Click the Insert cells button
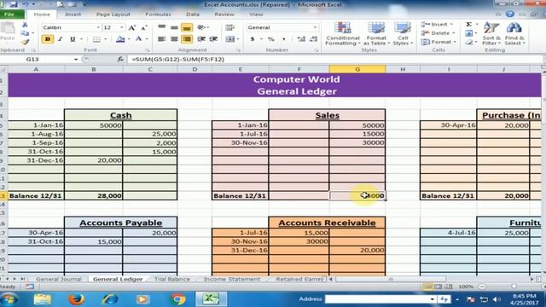This screenshot has height=307, width=546. [437, 25]
